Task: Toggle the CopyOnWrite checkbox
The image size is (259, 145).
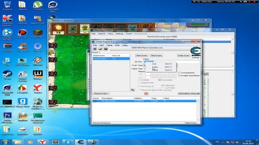Action: [139, 83]
